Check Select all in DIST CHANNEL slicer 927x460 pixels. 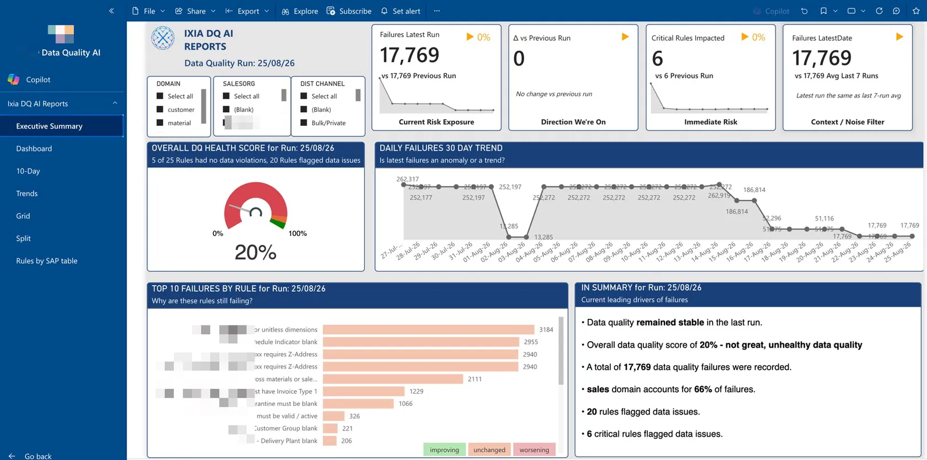303,96
